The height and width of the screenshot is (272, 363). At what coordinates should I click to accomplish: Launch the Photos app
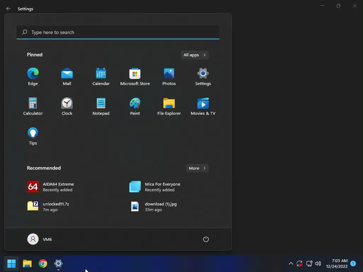(169, 77)
